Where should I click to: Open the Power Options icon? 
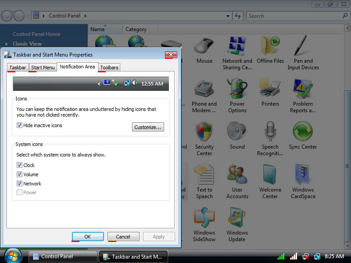(237, 89)
